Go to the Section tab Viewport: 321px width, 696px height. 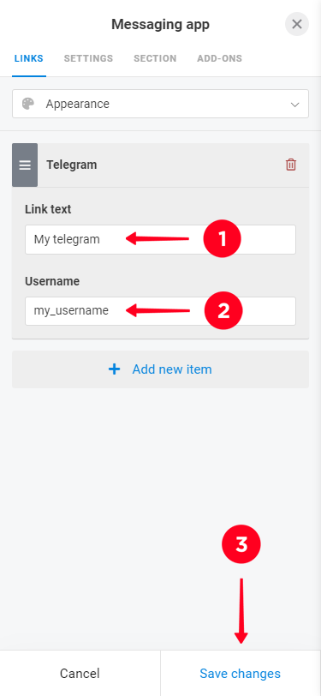point(155,58)
